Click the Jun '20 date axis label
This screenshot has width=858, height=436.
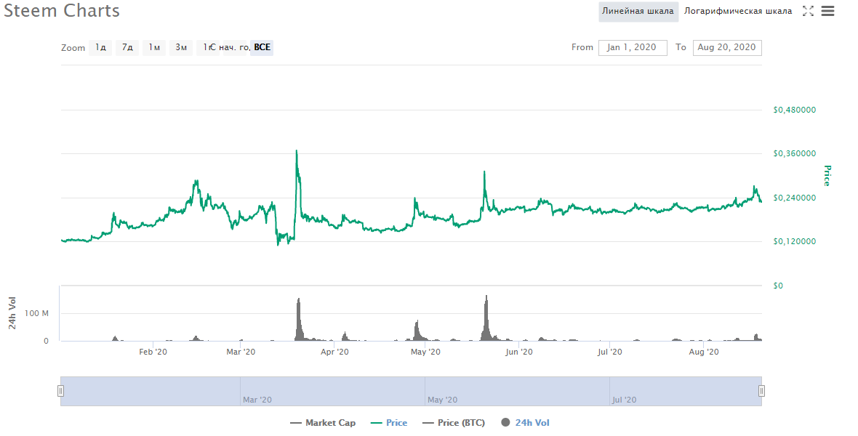[x=519, y=352]
